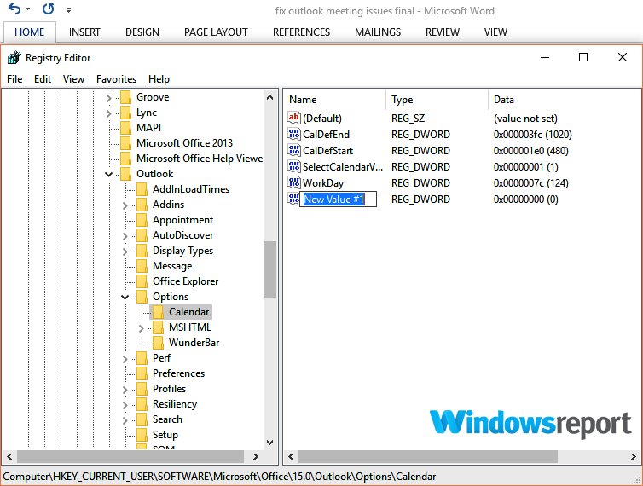The width and height of the screenshot is (643, 486).
Task: Select the WorkDay DWORD icon
Action: (x=294, y=183)
